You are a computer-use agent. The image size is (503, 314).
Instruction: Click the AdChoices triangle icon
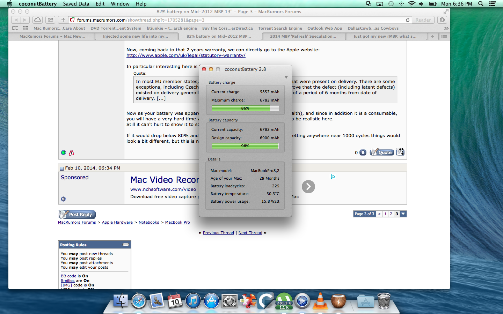(x=333, y=177)
